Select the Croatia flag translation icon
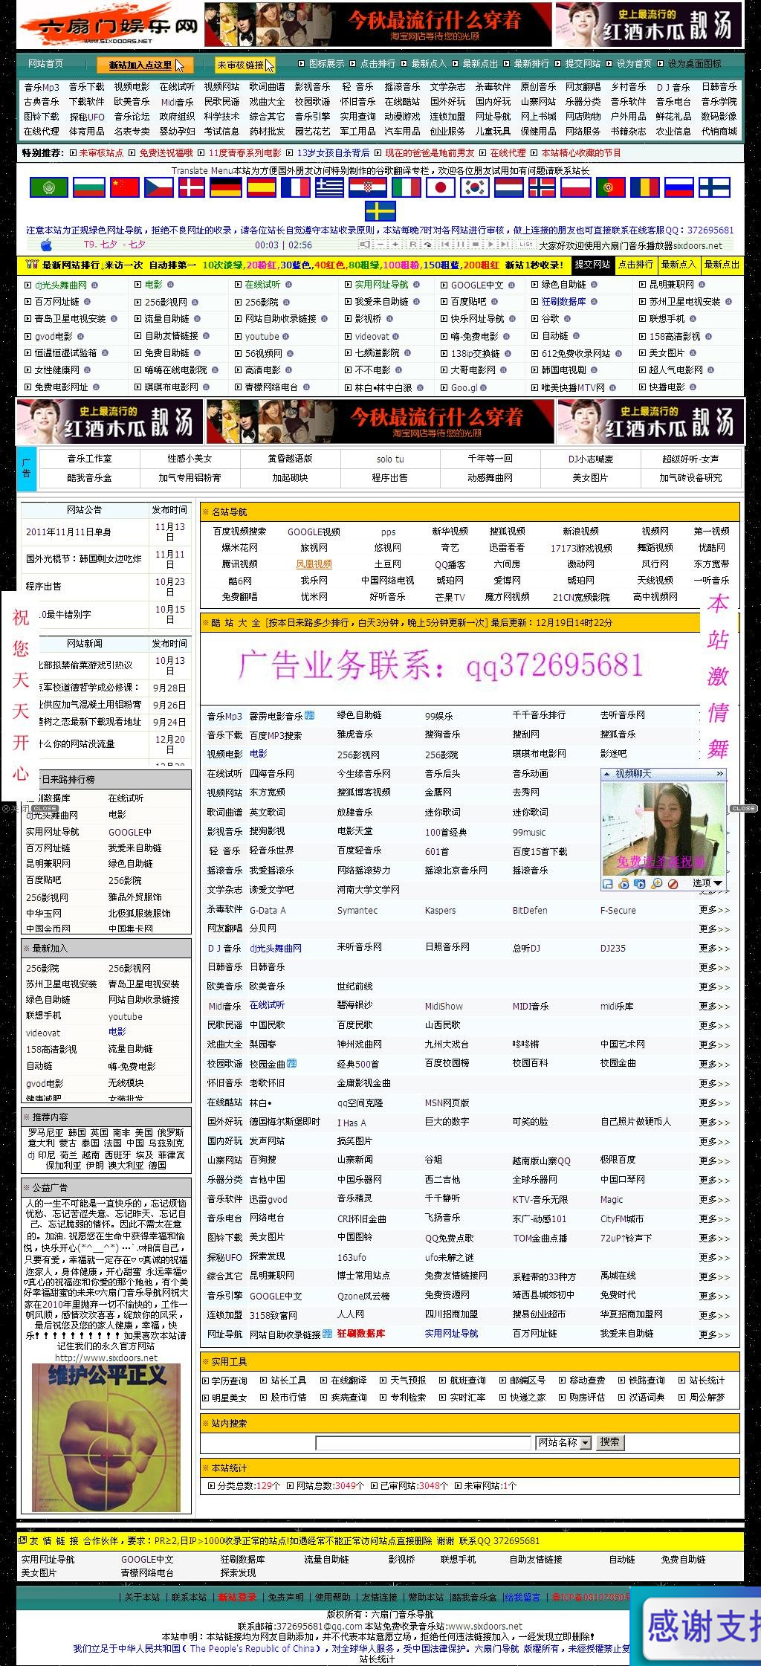 pos(368,187)
